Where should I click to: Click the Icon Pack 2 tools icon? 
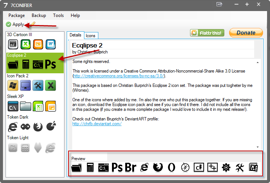[x=38, y=85]
